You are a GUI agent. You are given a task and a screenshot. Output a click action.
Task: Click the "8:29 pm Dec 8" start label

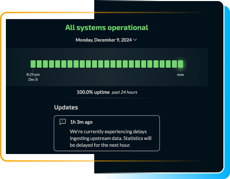coord(33,77)
